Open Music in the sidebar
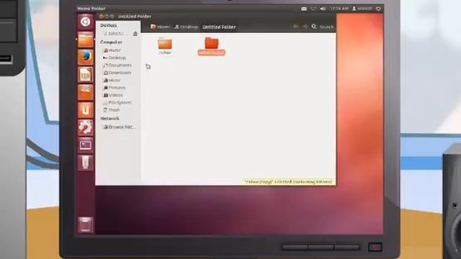Viewport: 461px width, 259px height. 112,80
